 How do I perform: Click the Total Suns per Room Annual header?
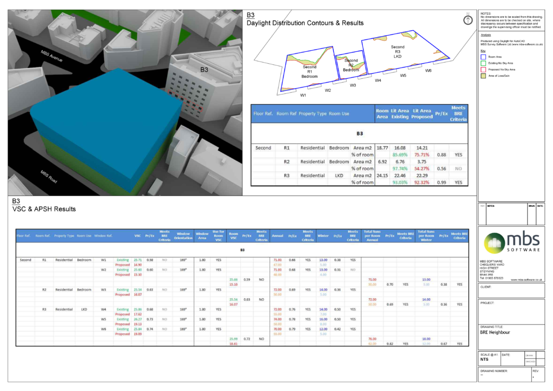tap(372, 235)
